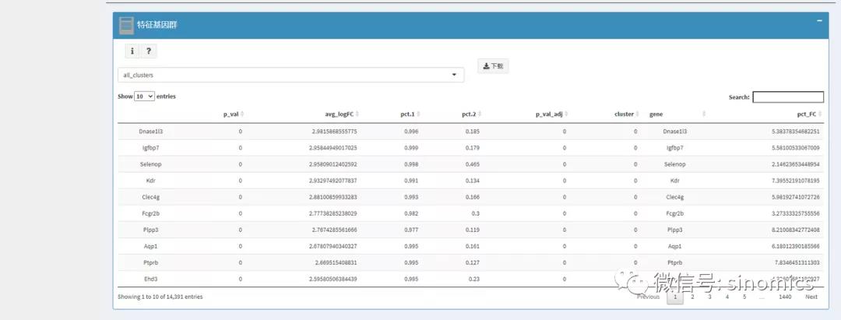Go to the Next page
The height and width of the screenshot is (320, 841).
point(811,297)
